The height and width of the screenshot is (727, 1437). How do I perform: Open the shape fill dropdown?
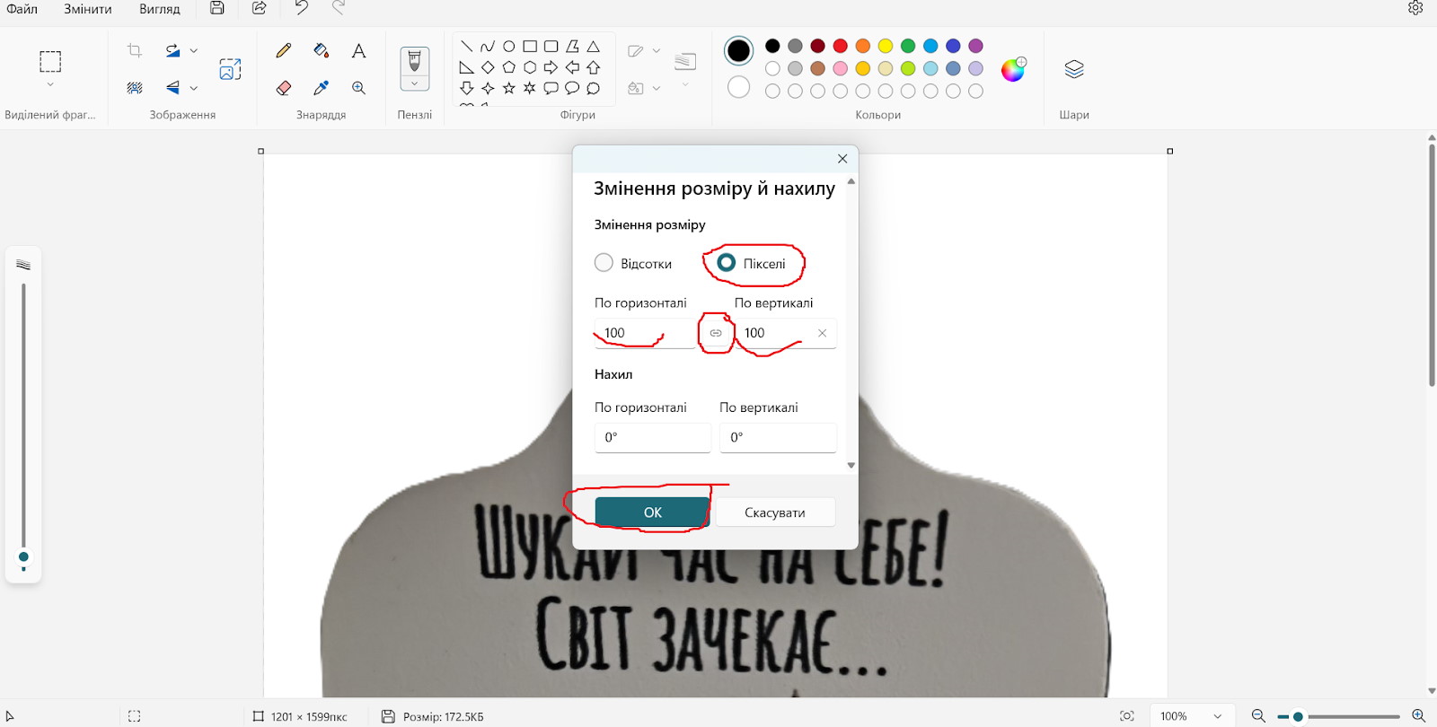(657, 88)
